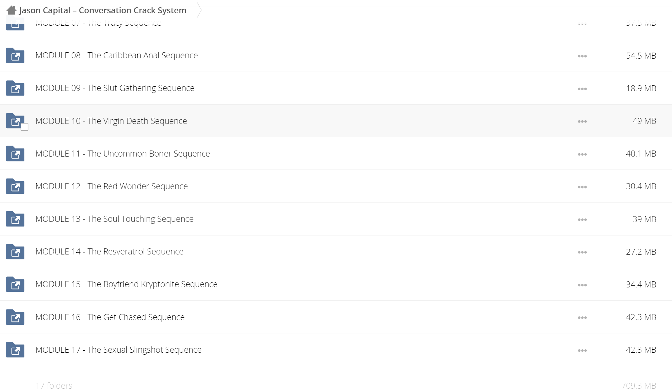Click shared folder icon for MODULE 08
The width and height of the screenshot is (672, 392).
click(x=15, y=55)
